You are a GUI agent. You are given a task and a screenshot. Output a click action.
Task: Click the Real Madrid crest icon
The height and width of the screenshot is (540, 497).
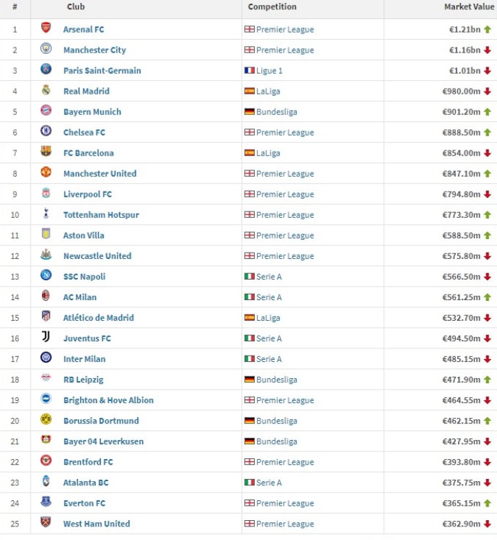click(46, 90)
